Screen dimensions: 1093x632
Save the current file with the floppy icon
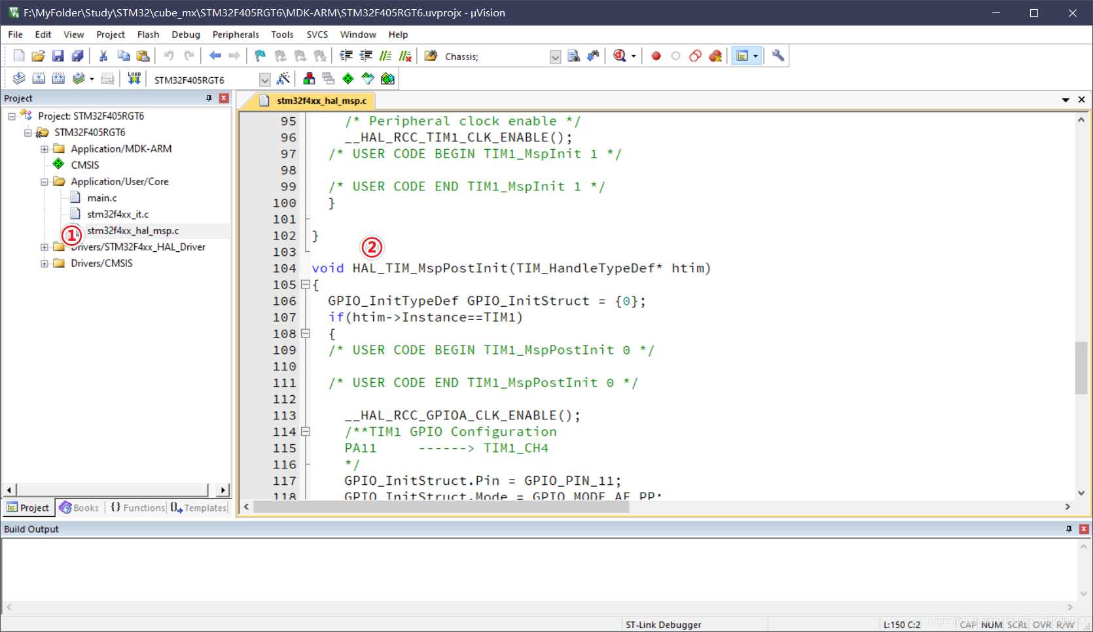point(58,56)
